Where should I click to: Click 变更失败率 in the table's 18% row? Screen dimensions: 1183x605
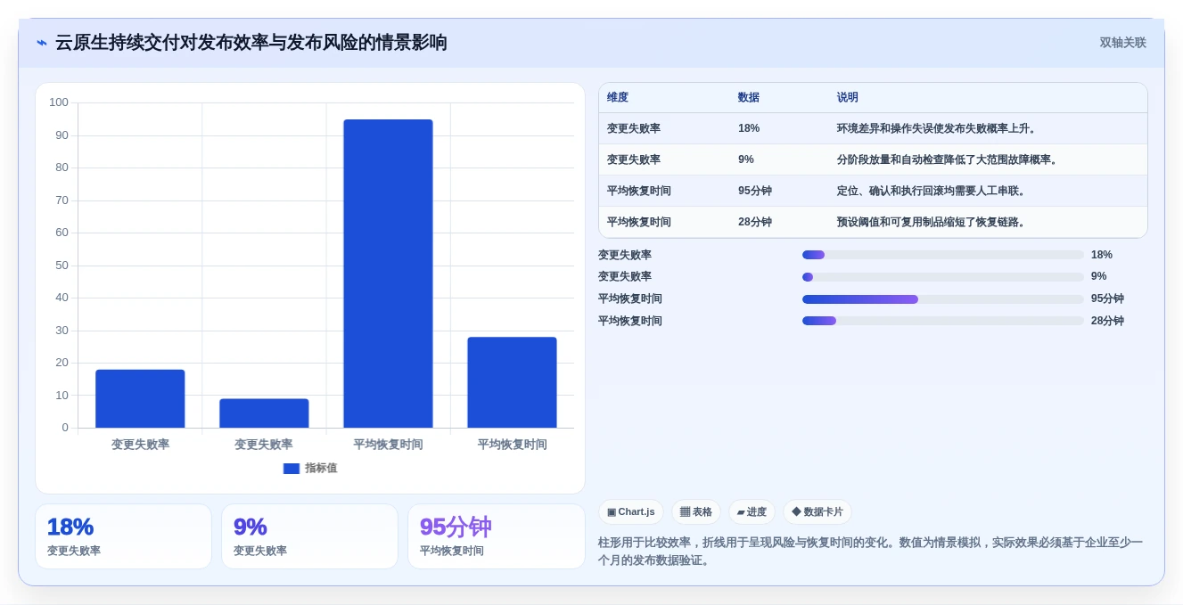[634, 128]
